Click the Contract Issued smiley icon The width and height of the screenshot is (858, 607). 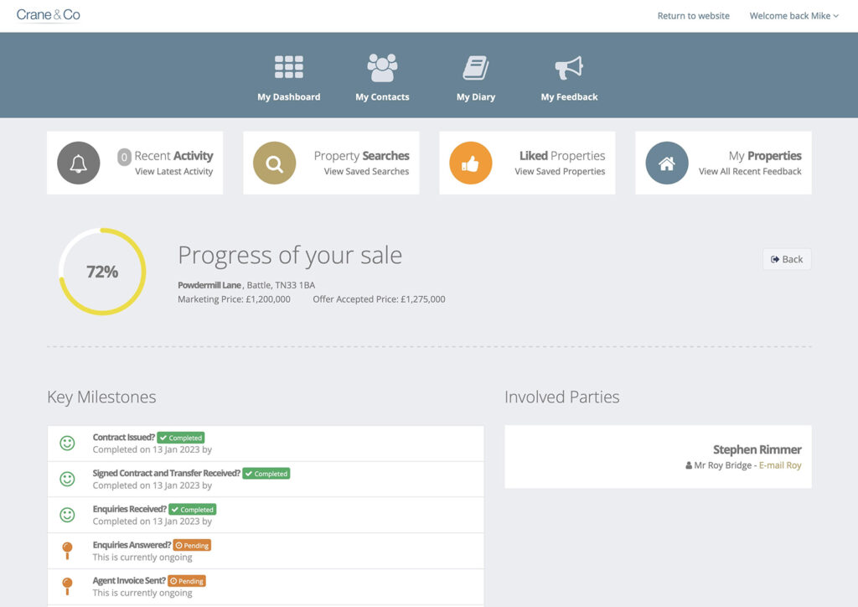(67, 444)
